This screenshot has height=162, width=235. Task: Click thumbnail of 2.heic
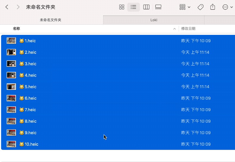point(11,52)
